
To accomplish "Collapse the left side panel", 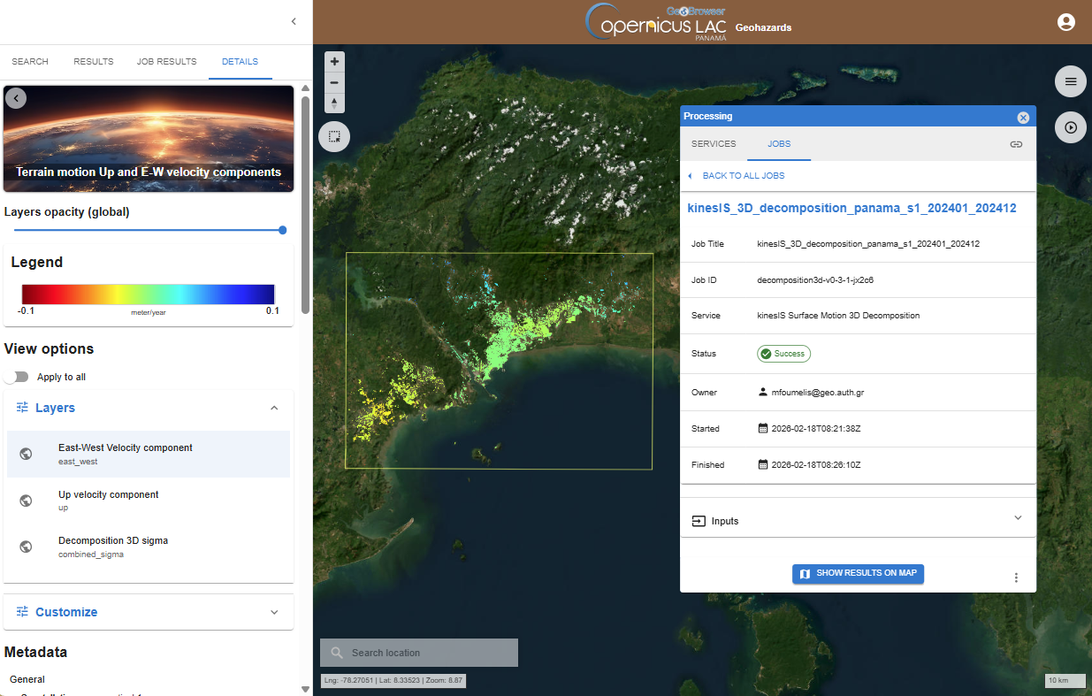I will pos(294,21).
